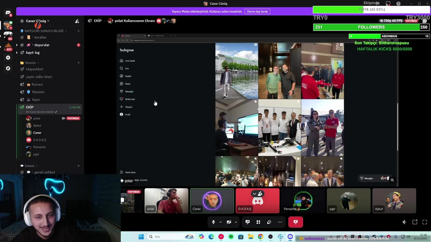431x242 pixels.
Task: Click Reels in shared Instagram sidebar
Action: pos(125,84)
